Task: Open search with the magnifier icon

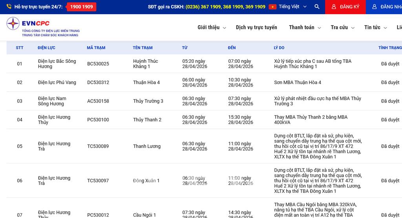Action: [x=317, y=7]
